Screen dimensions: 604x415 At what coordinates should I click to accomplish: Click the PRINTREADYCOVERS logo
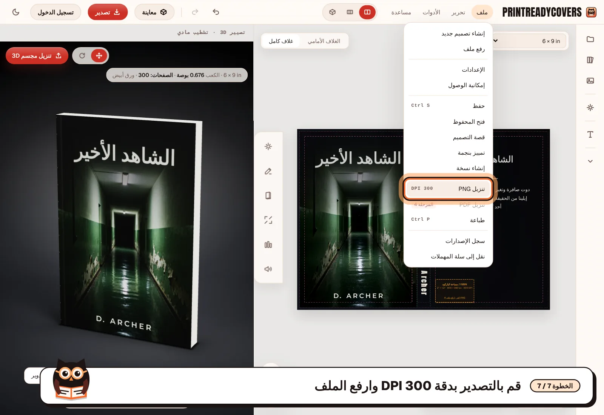click(x=549, y=12)
